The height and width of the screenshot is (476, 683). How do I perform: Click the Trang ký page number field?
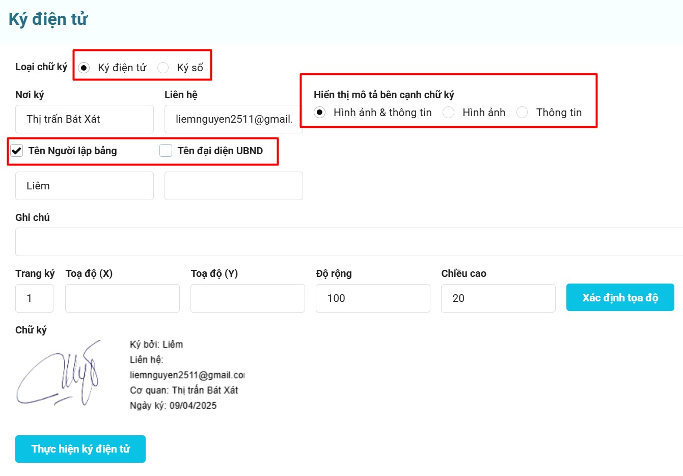point(34,298)
